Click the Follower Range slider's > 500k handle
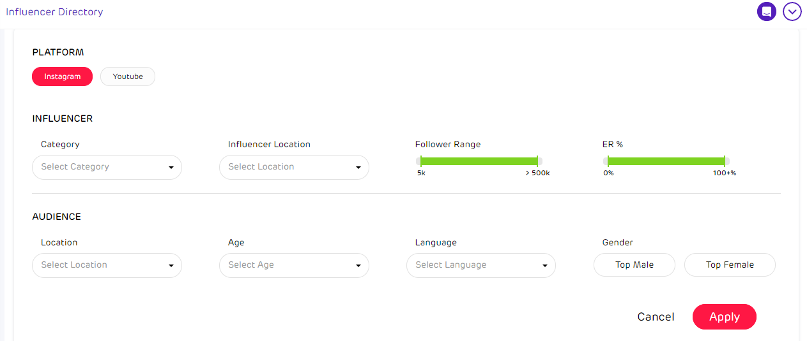 tap(537, 161)
